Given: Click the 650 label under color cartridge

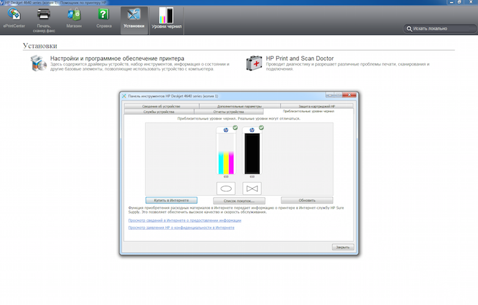Looking at the screenshot, I should point(226,177).
